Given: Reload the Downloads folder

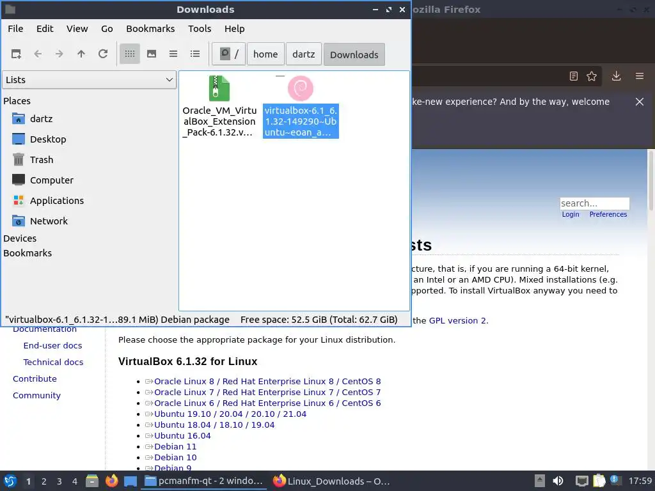Looking at the screenshot, I should (x=103, y=54).
